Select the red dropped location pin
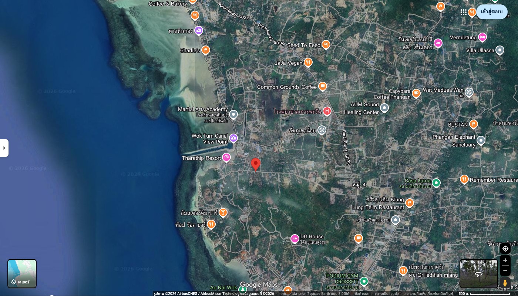518x296 pixels. [x=256, y=164]
